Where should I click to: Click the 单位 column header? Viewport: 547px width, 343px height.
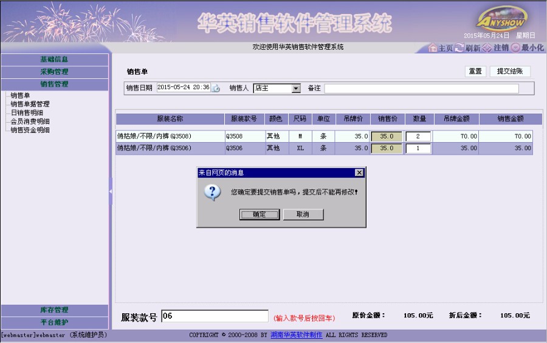pyautogui.click(x=323, y=119)
